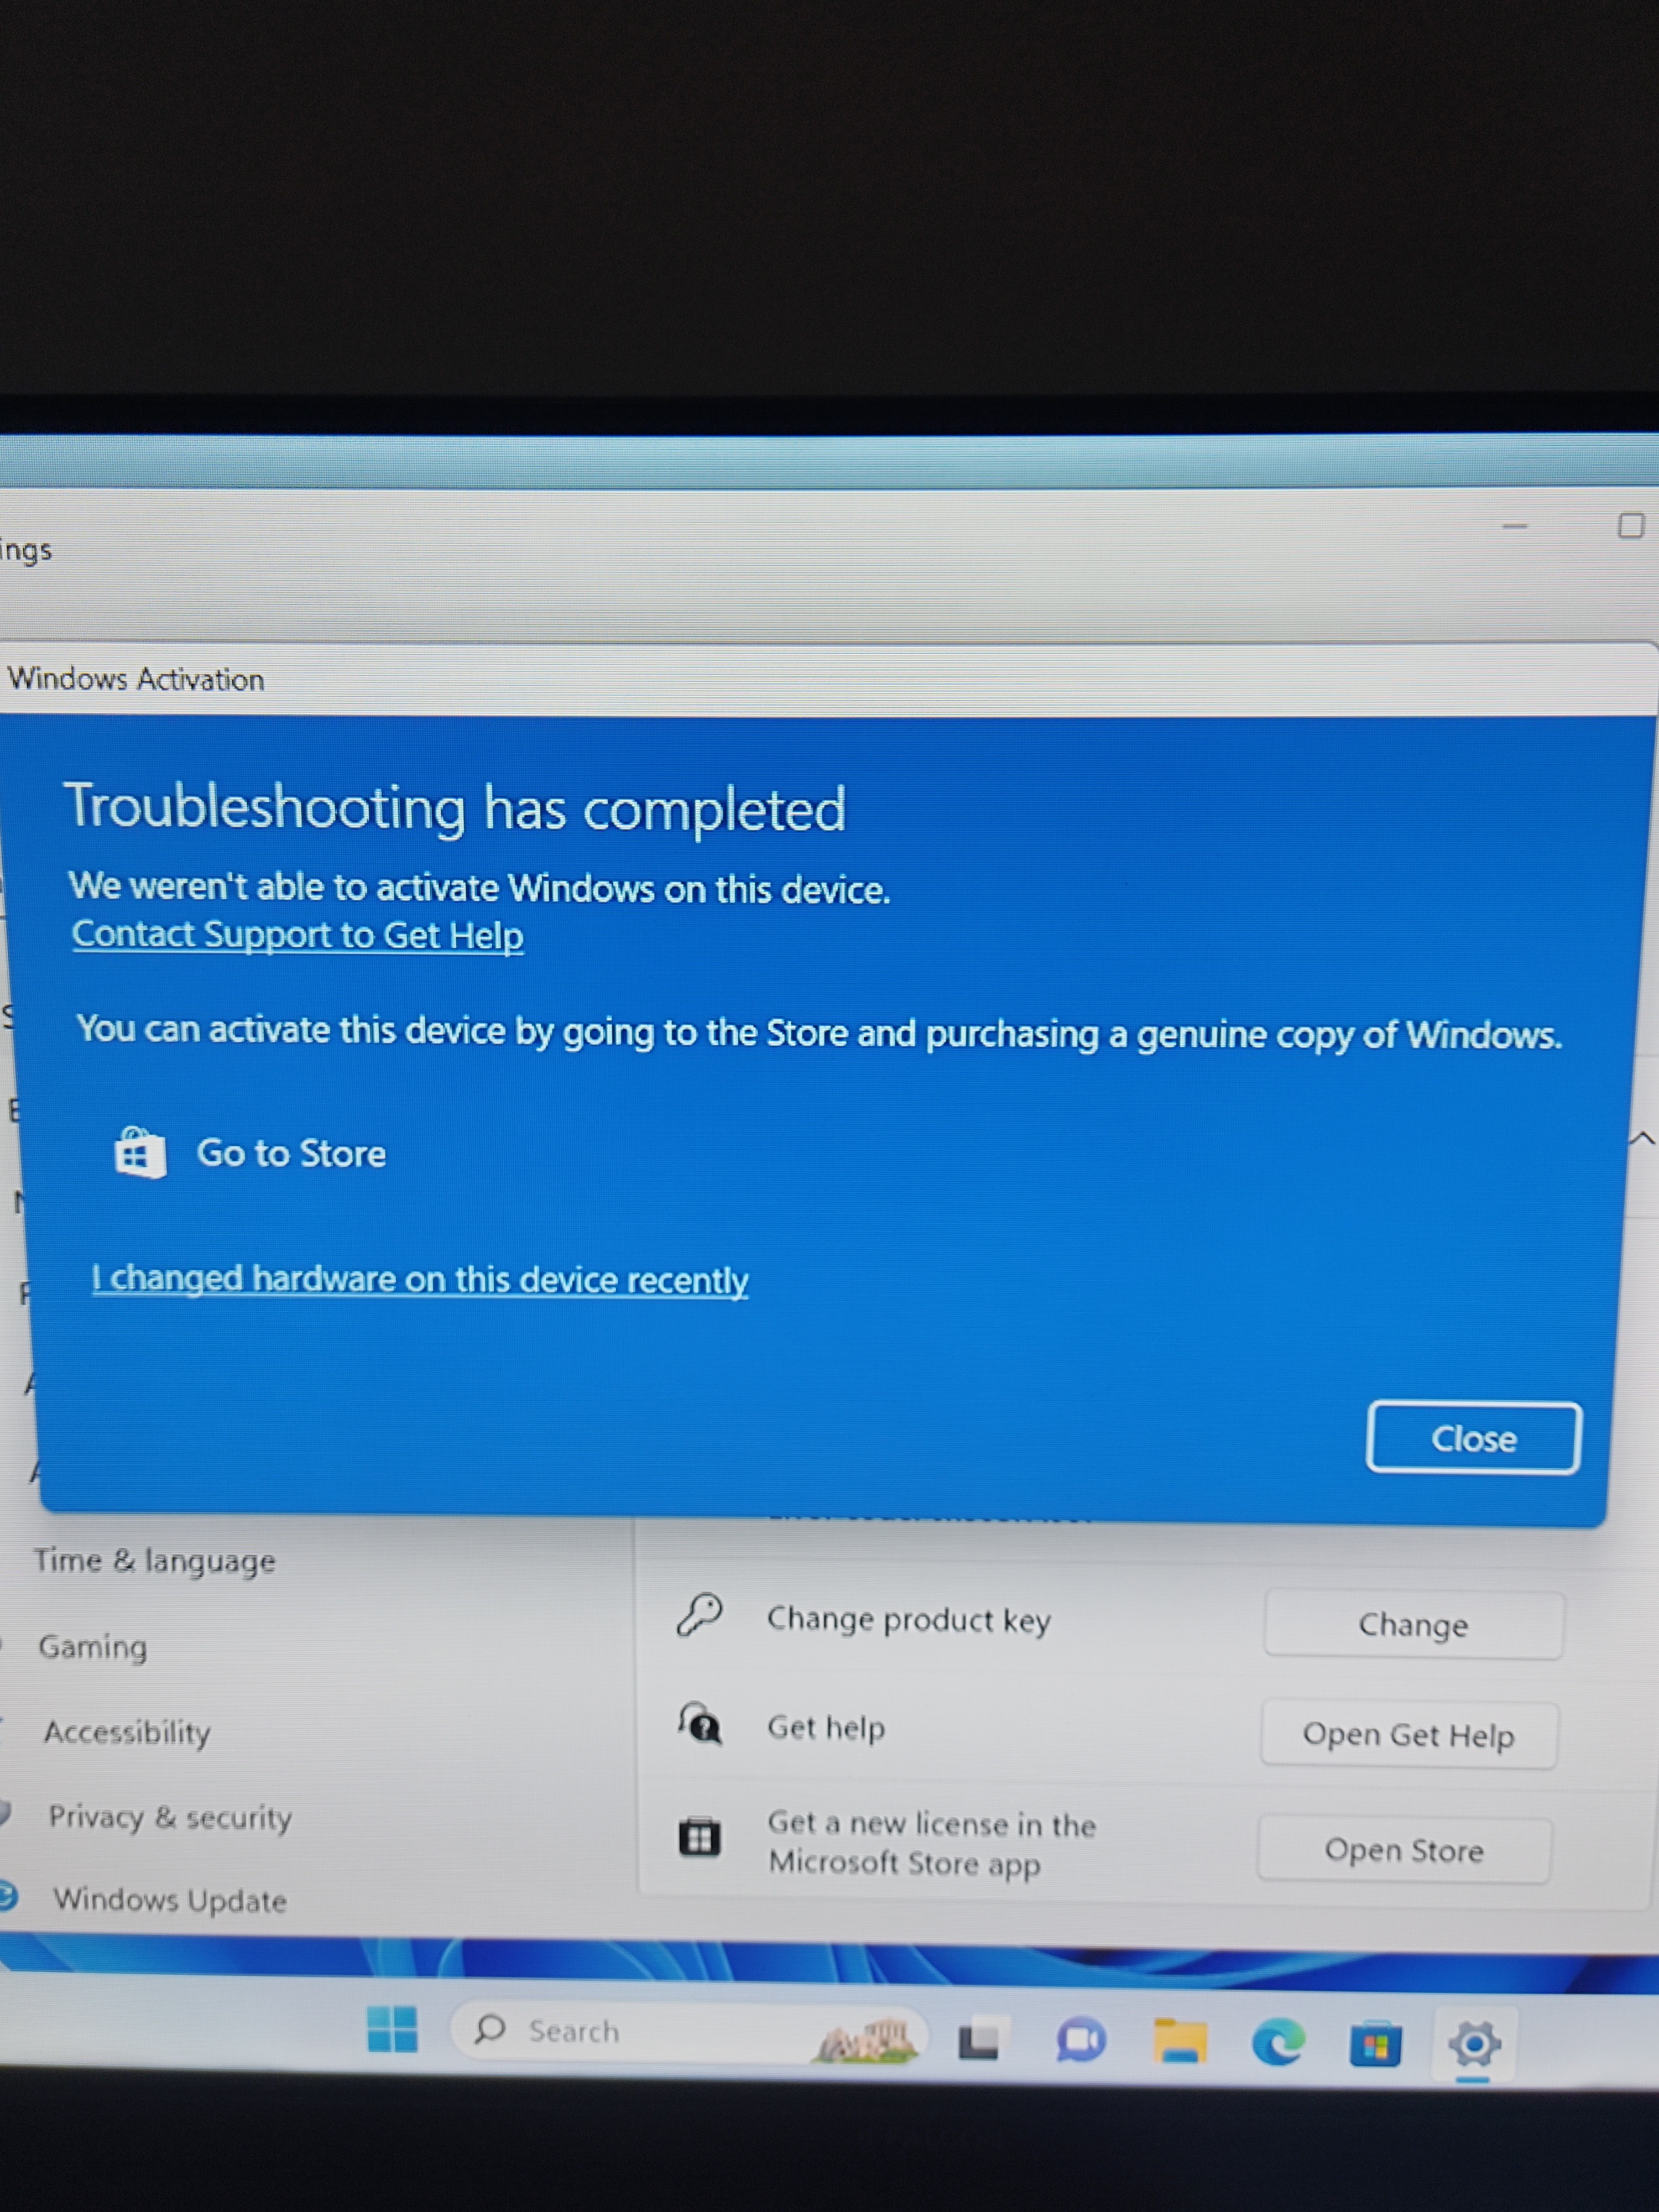The image size is (1659, 2212).
Task: Click the Get help icon
Action: 700,1723
